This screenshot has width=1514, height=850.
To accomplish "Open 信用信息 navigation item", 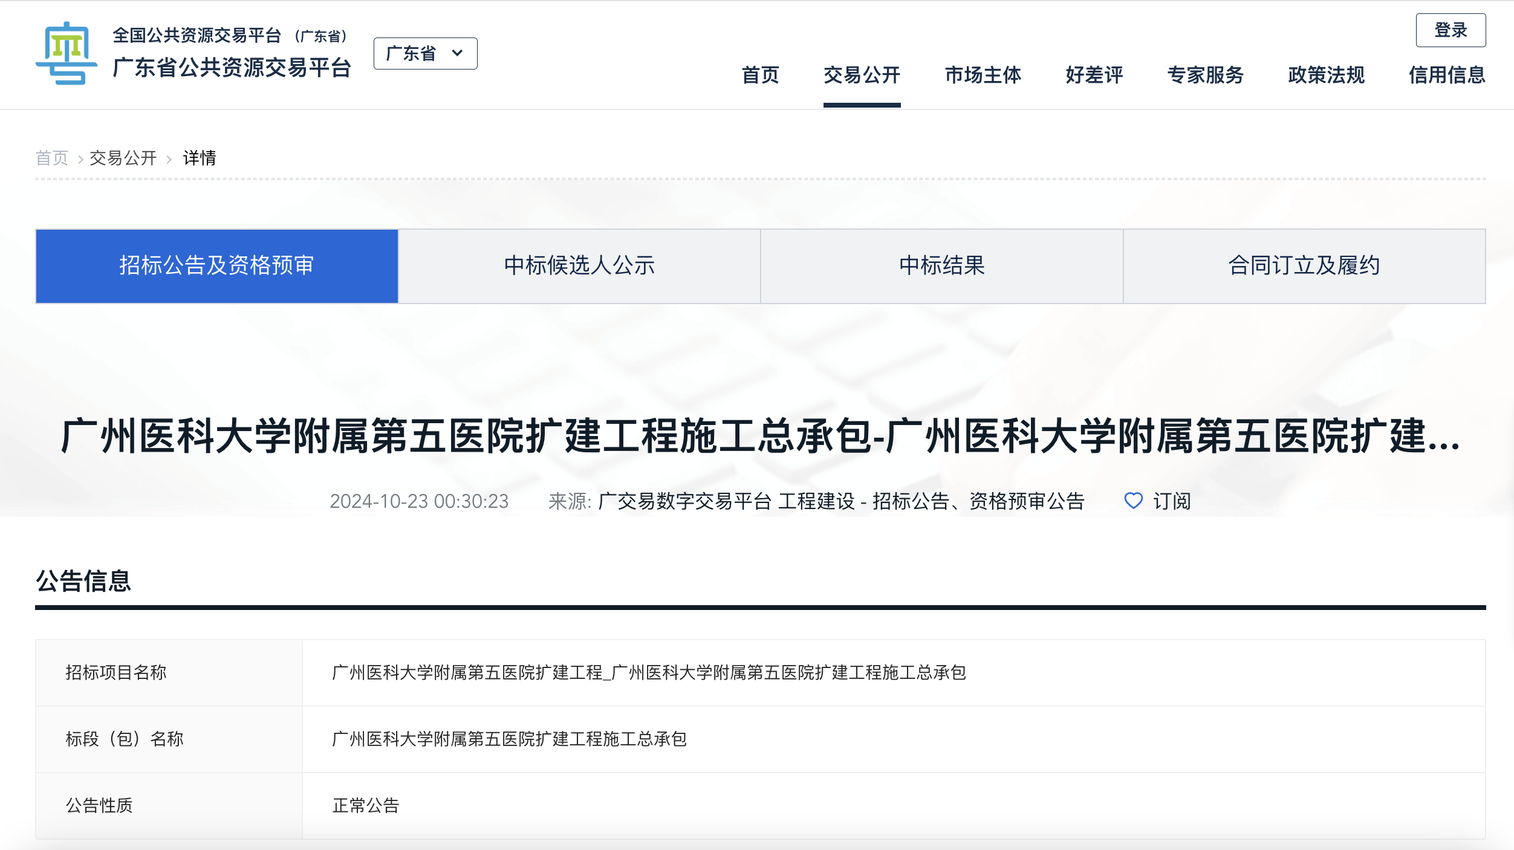I will 1447,75.
